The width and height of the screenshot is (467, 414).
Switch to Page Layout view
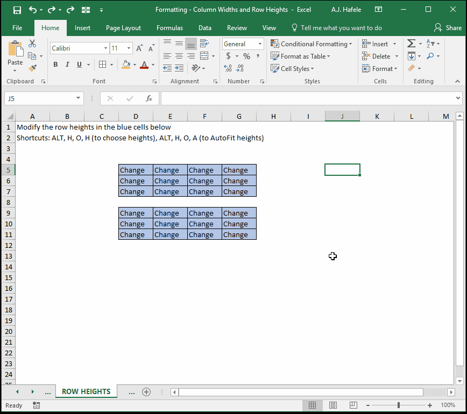[332, 405]
